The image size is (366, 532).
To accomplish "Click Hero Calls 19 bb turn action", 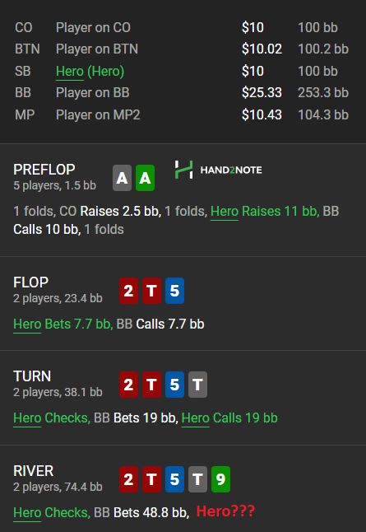I will tap(229, 418).
